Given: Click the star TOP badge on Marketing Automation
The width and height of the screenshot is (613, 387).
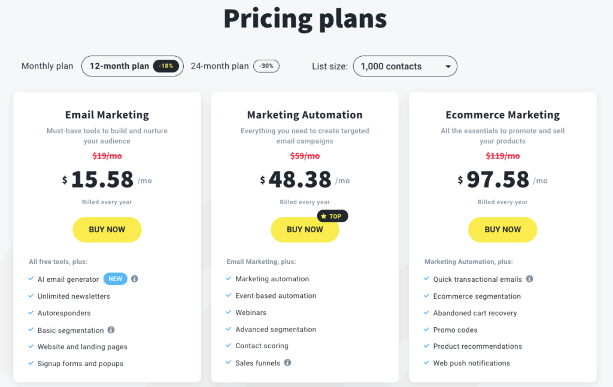Looking at the screenshot, I should pyautogui.click(x=332, y=216).
